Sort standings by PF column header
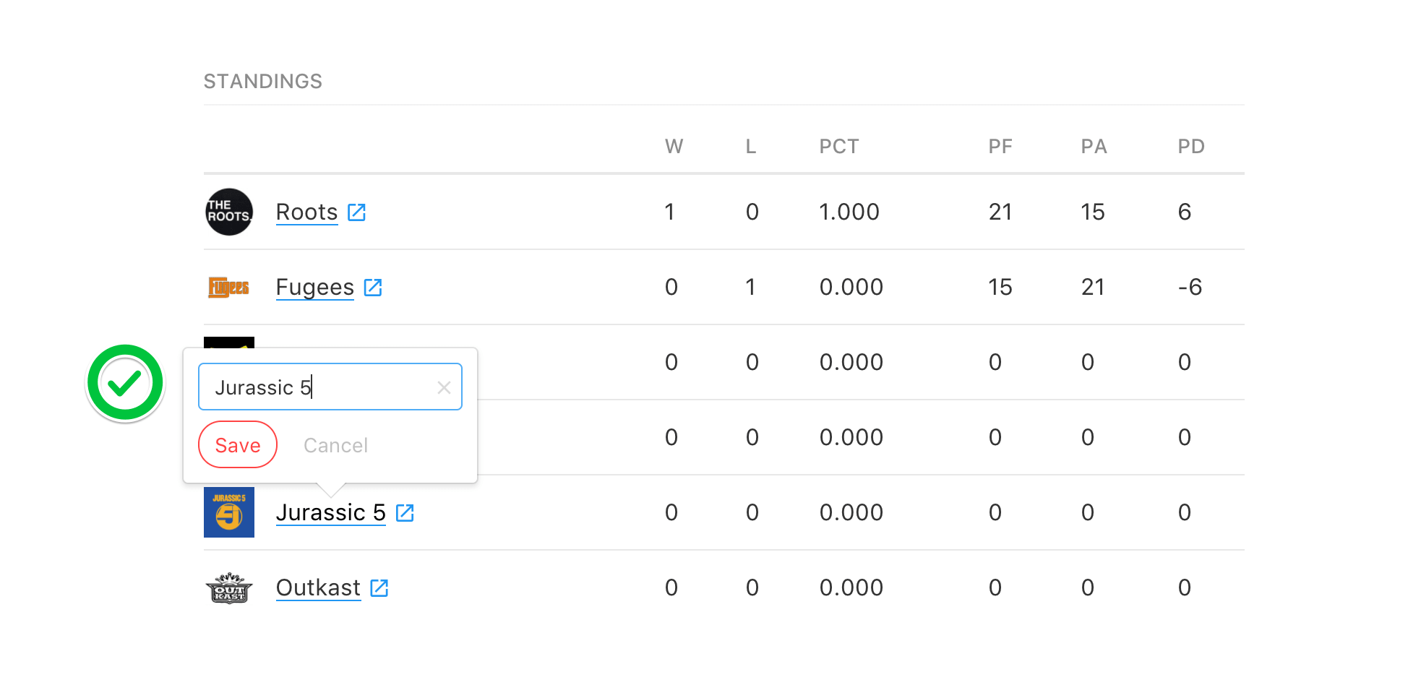 coord(1000,147)
